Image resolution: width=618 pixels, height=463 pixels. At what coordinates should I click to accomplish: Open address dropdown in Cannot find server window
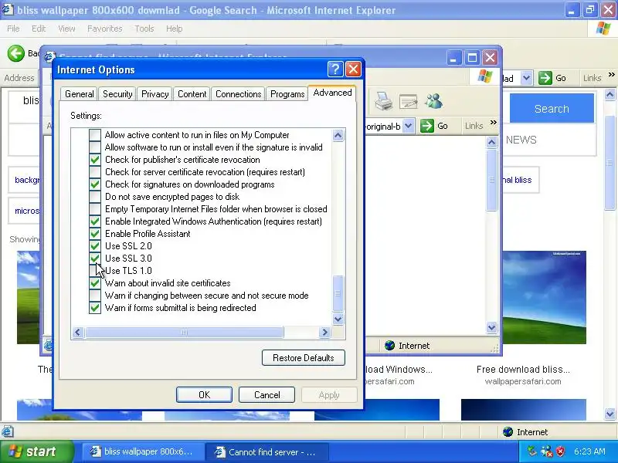(409, 126)
